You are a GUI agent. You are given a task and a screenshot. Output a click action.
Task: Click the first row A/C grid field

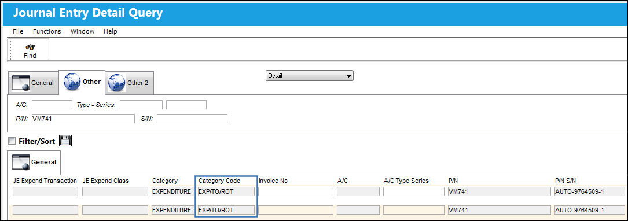point(358,191)
